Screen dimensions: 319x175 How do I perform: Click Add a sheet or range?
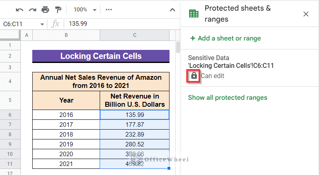(x=225, y=38)
